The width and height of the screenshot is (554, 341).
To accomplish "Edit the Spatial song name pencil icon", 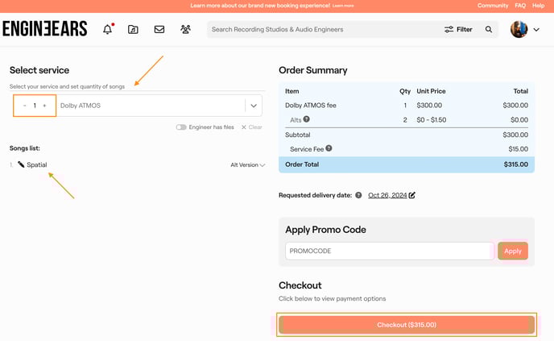I will click(21, 164).
